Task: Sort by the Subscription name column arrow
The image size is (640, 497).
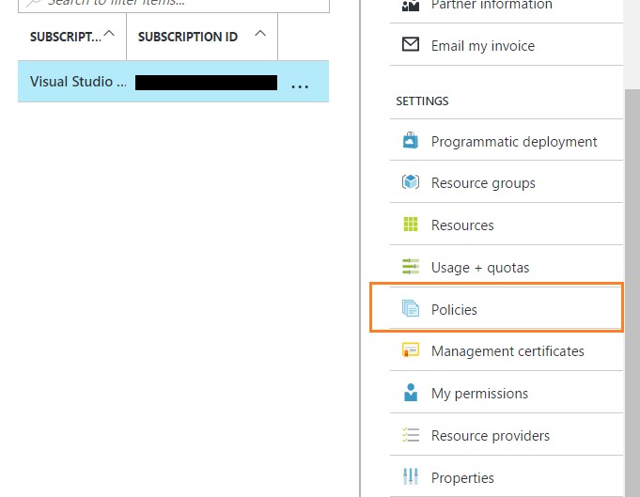Action: [x=109, y=35]
